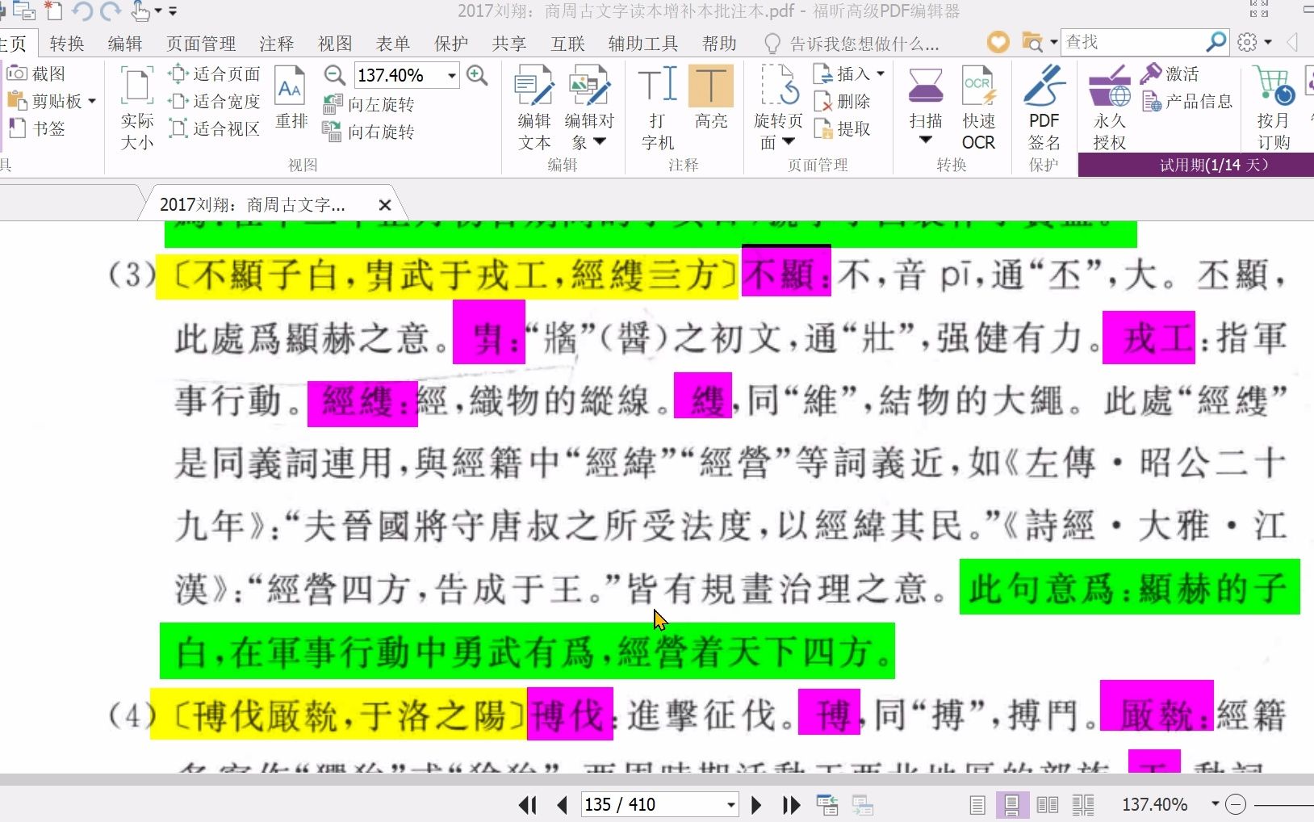Click the search magnifier icon
1314x822 pixels.
tap(1216, 42)
